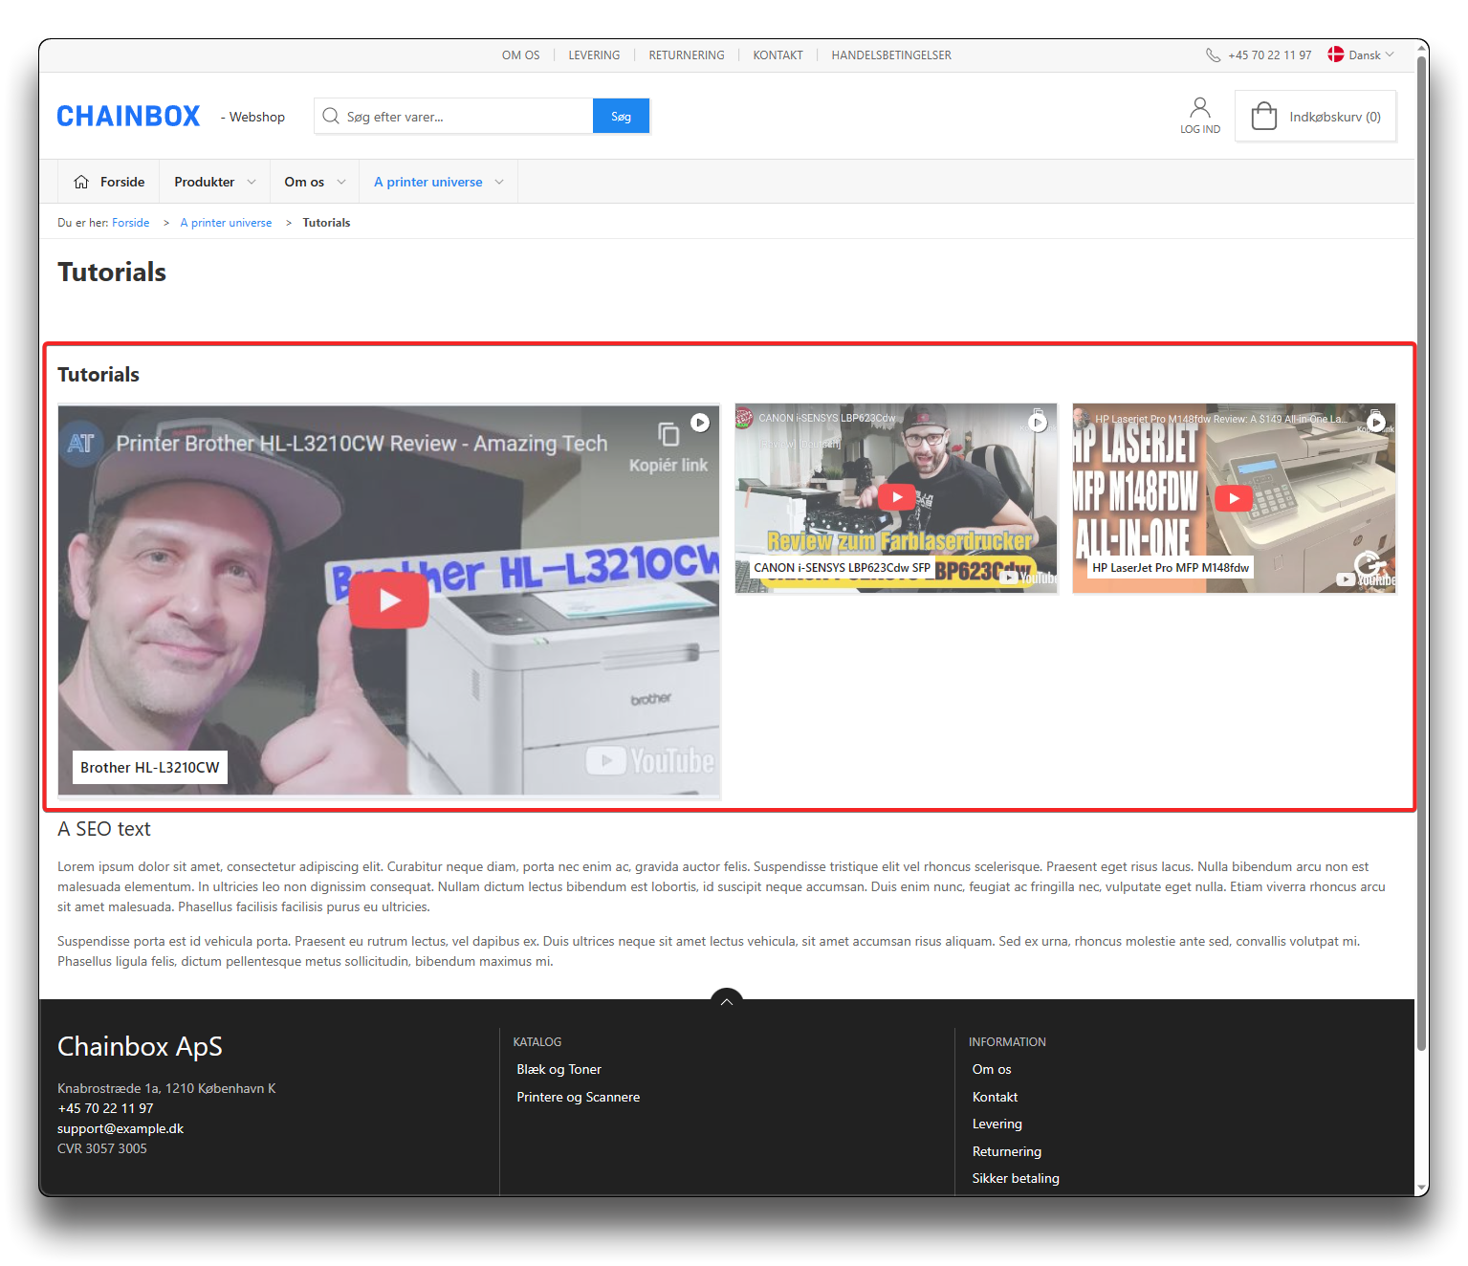Open KONTAKT in top bar
Screen dimensions: 1468x1266
(778, 55)
